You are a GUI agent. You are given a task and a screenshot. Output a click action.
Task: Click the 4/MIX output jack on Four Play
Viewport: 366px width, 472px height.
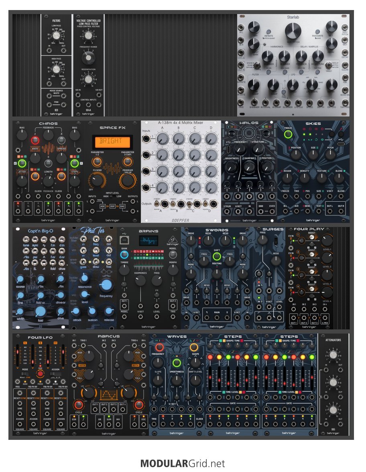point(325,318)
